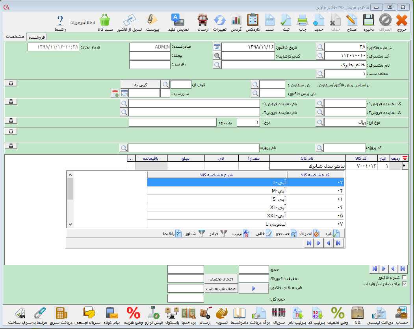Click the گردش bar chart icon
This screenshot has width=414, height=329.
pyautogui.click(x=236, y=21)
